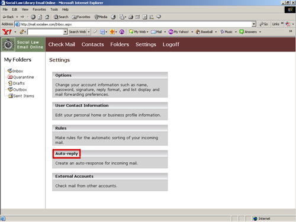The image size is (296, 222).
Task: Click the Yahoo! logo icon
Action: (x=7, y=32)
